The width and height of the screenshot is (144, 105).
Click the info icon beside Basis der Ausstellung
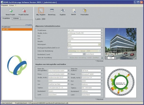click(102, 57)
